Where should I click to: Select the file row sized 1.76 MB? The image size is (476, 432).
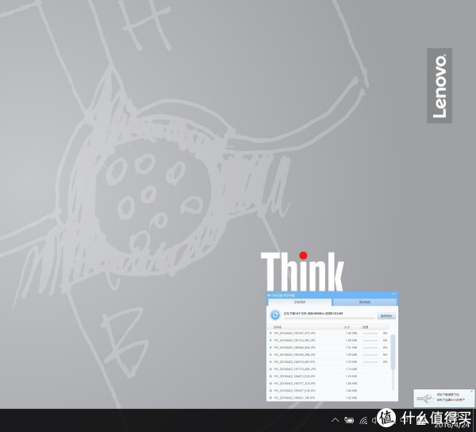(x=328, y=376)
